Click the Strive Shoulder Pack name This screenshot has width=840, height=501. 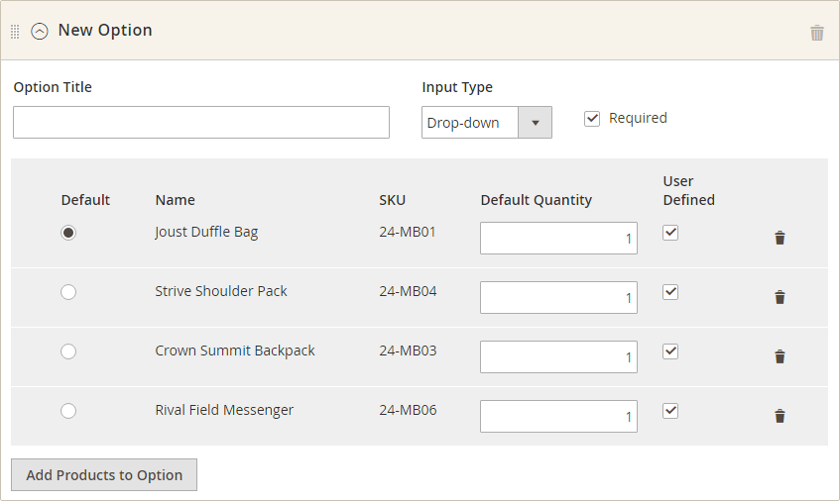pos(221,291)
